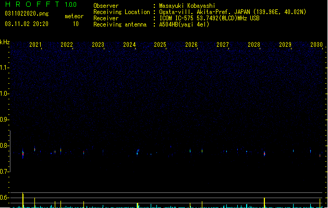Click the 1.1 kHz frequency label
Viewport: 328px width, 208px height.
coord(5,68)
